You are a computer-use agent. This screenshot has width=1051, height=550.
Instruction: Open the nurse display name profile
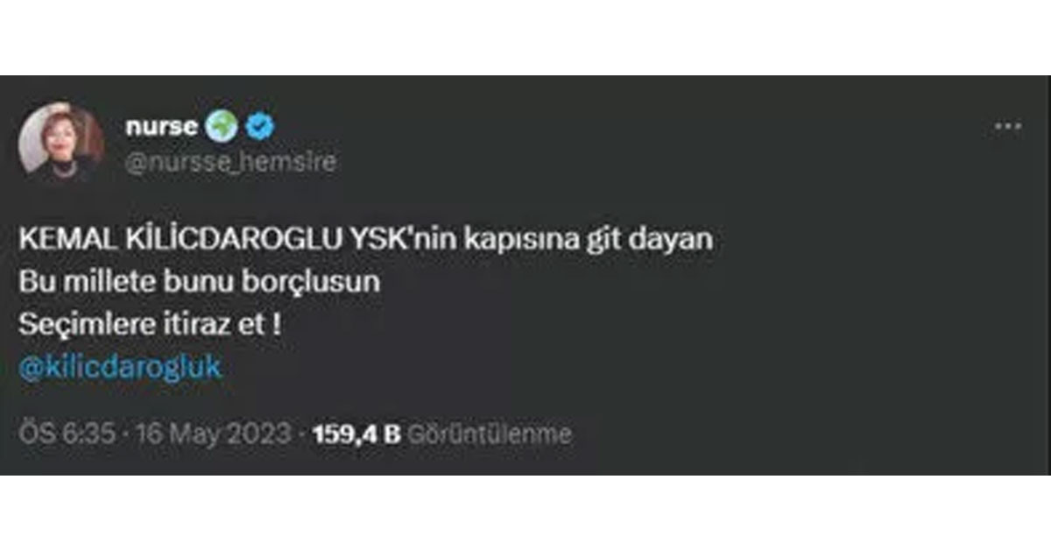[x=161, y=128]
